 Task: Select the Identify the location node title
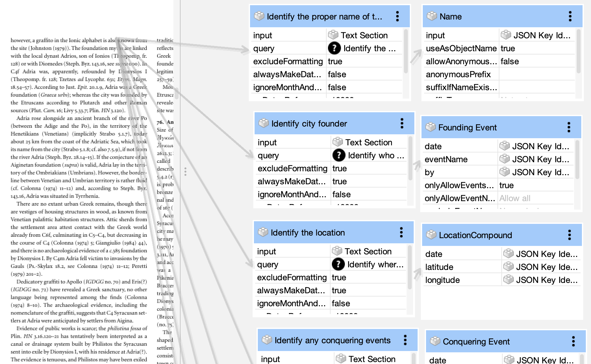[x=308, y=232]
